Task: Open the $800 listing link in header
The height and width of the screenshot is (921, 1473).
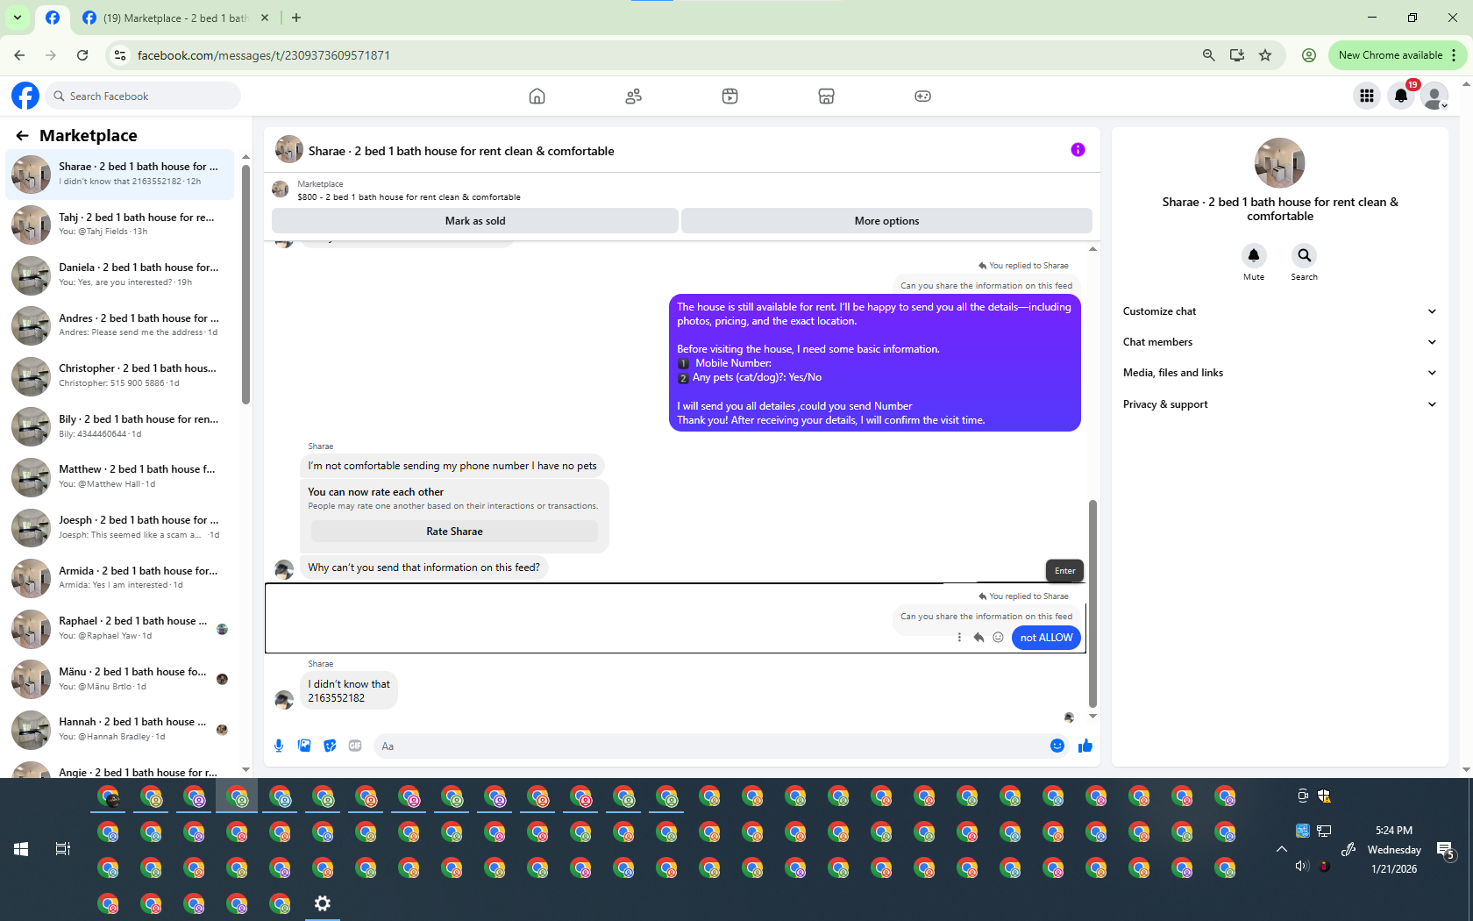Action: [x=409, y=197]
